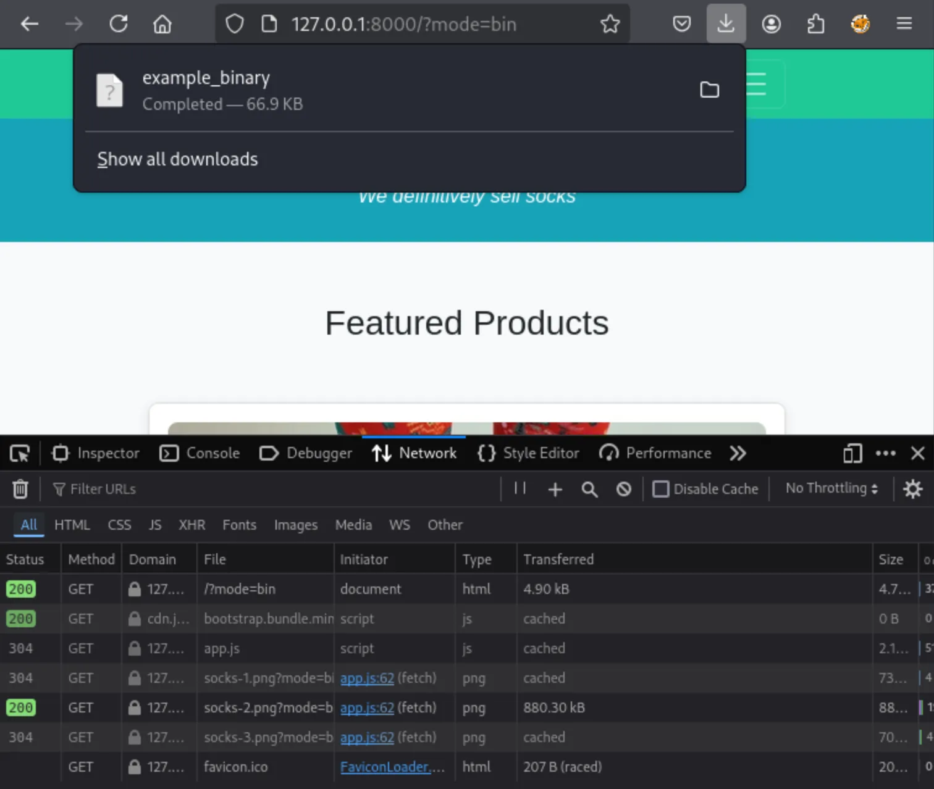
Task: Select the element picker in DevTools
Action: [20, 453]
